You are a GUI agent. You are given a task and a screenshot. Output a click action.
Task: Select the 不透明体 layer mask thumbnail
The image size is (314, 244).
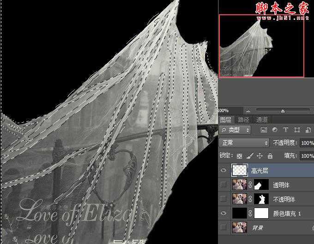coord(261,199)
